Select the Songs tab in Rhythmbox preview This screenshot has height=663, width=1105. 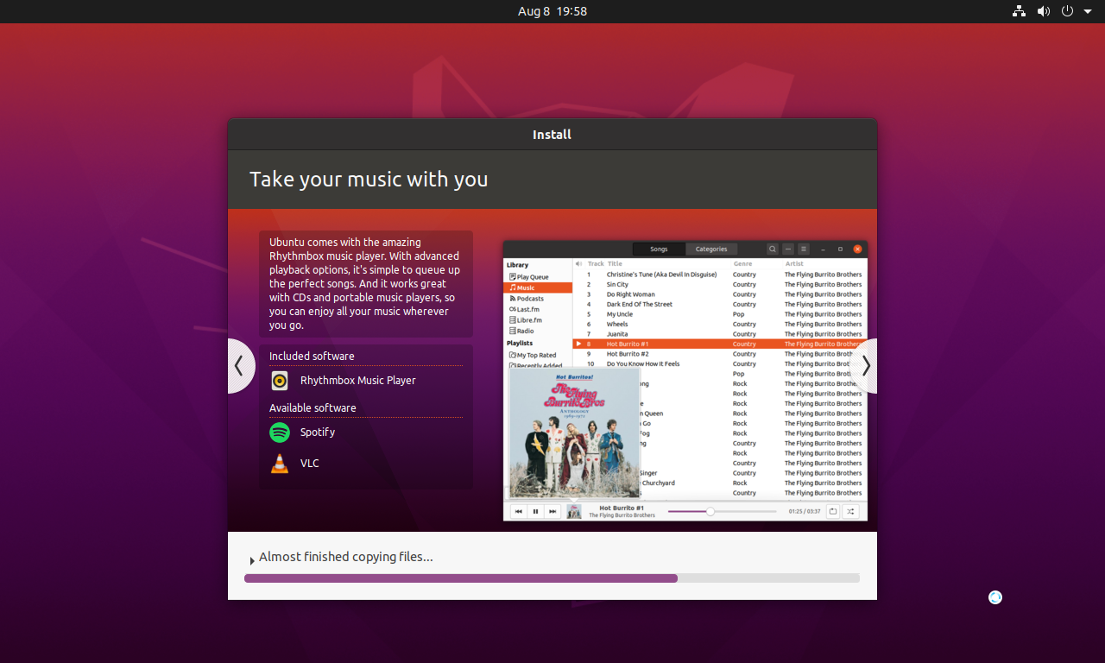click(659, 249)
